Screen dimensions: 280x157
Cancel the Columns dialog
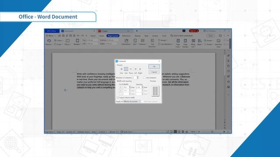(x=154, y=72)
